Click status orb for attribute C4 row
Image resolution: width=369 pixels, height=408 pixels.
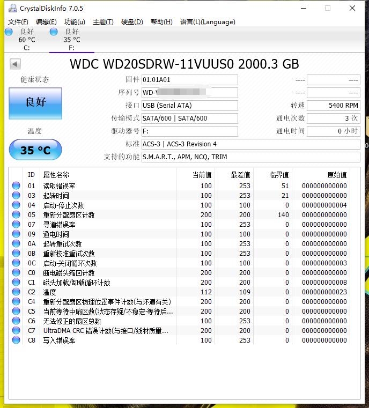pyautogui.click(x=16, y=301)
